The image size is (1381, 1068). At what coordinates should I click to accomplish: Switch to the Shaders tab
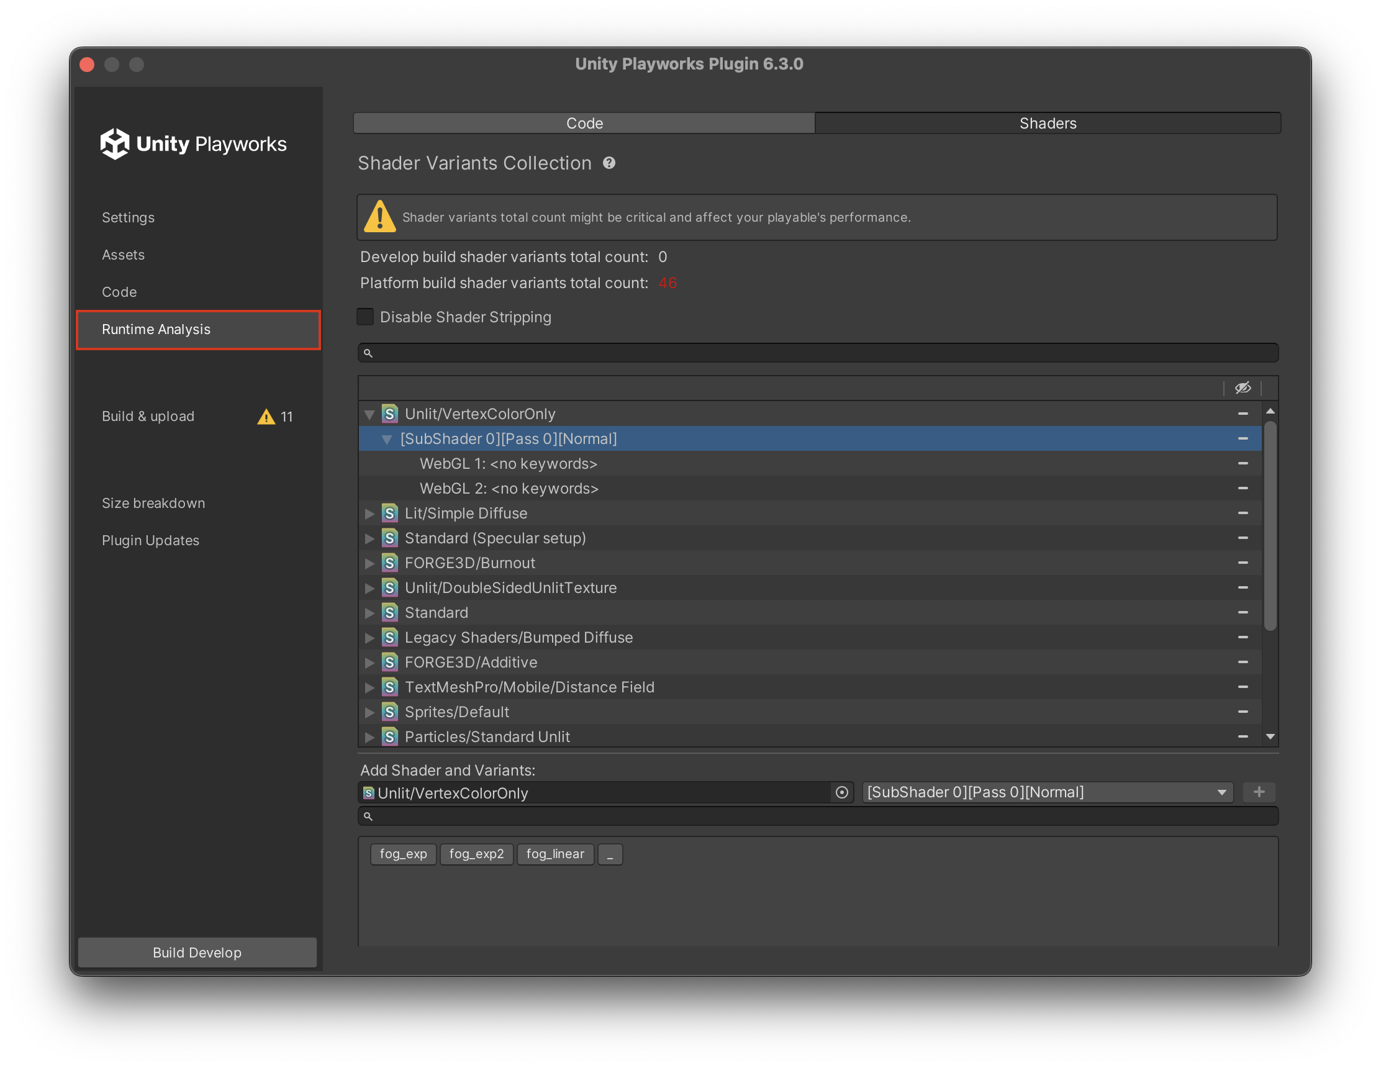[1047, 124]
